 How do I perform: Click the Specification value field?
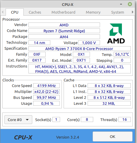click(80, 49)
